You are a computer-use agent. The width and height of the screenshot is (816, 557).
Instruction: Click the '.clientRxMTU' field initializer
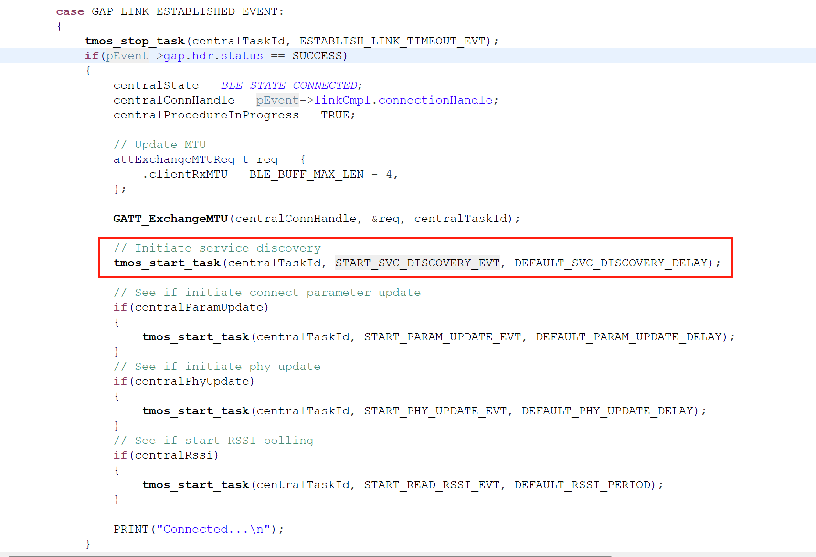[x=185, y=174]
